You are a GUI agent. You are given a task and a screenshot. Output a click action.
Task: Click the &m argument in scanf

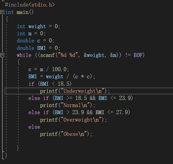113,55
